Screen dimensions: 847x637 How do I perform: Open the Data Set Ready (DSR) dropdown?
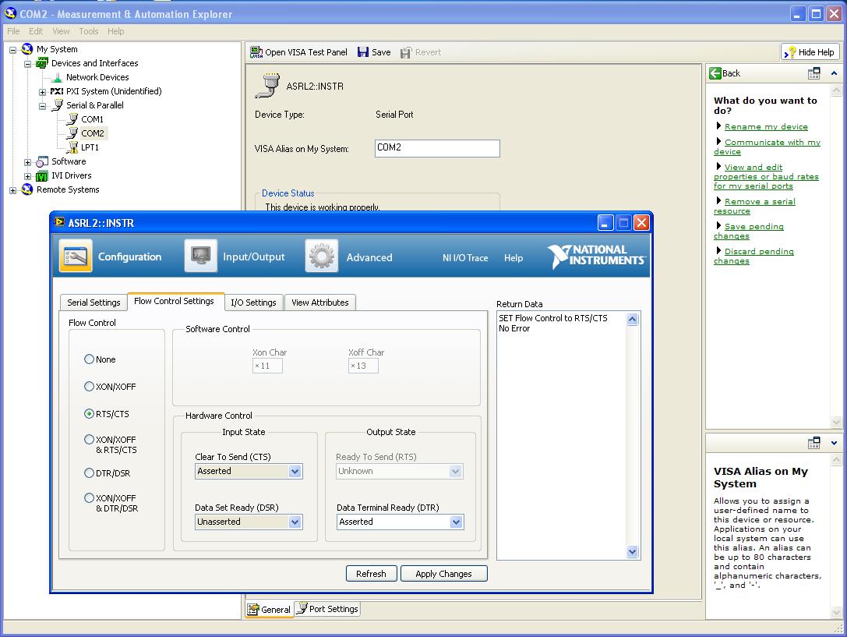(295, 522)
